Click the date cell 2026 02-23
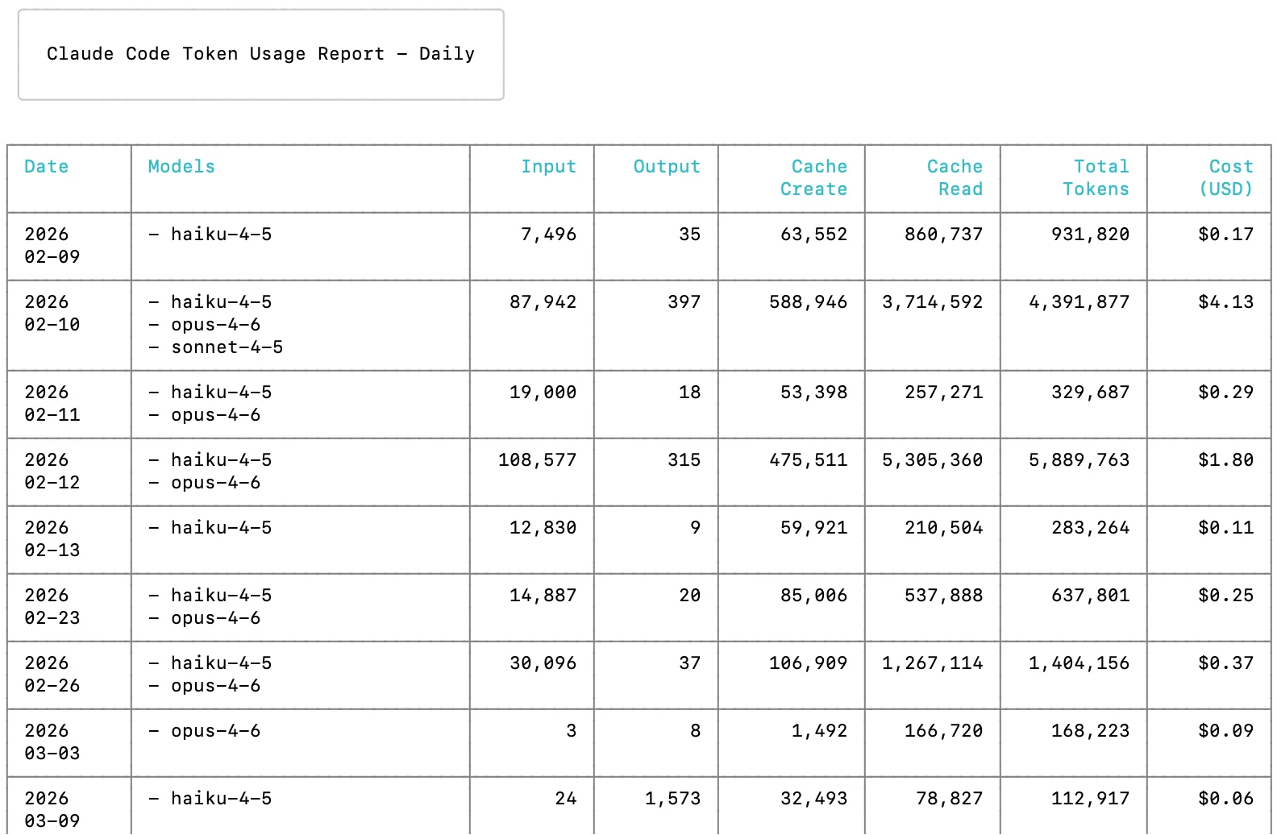Image resolution: width=1277 pixels, height=835 pixels. pos(52,607)
